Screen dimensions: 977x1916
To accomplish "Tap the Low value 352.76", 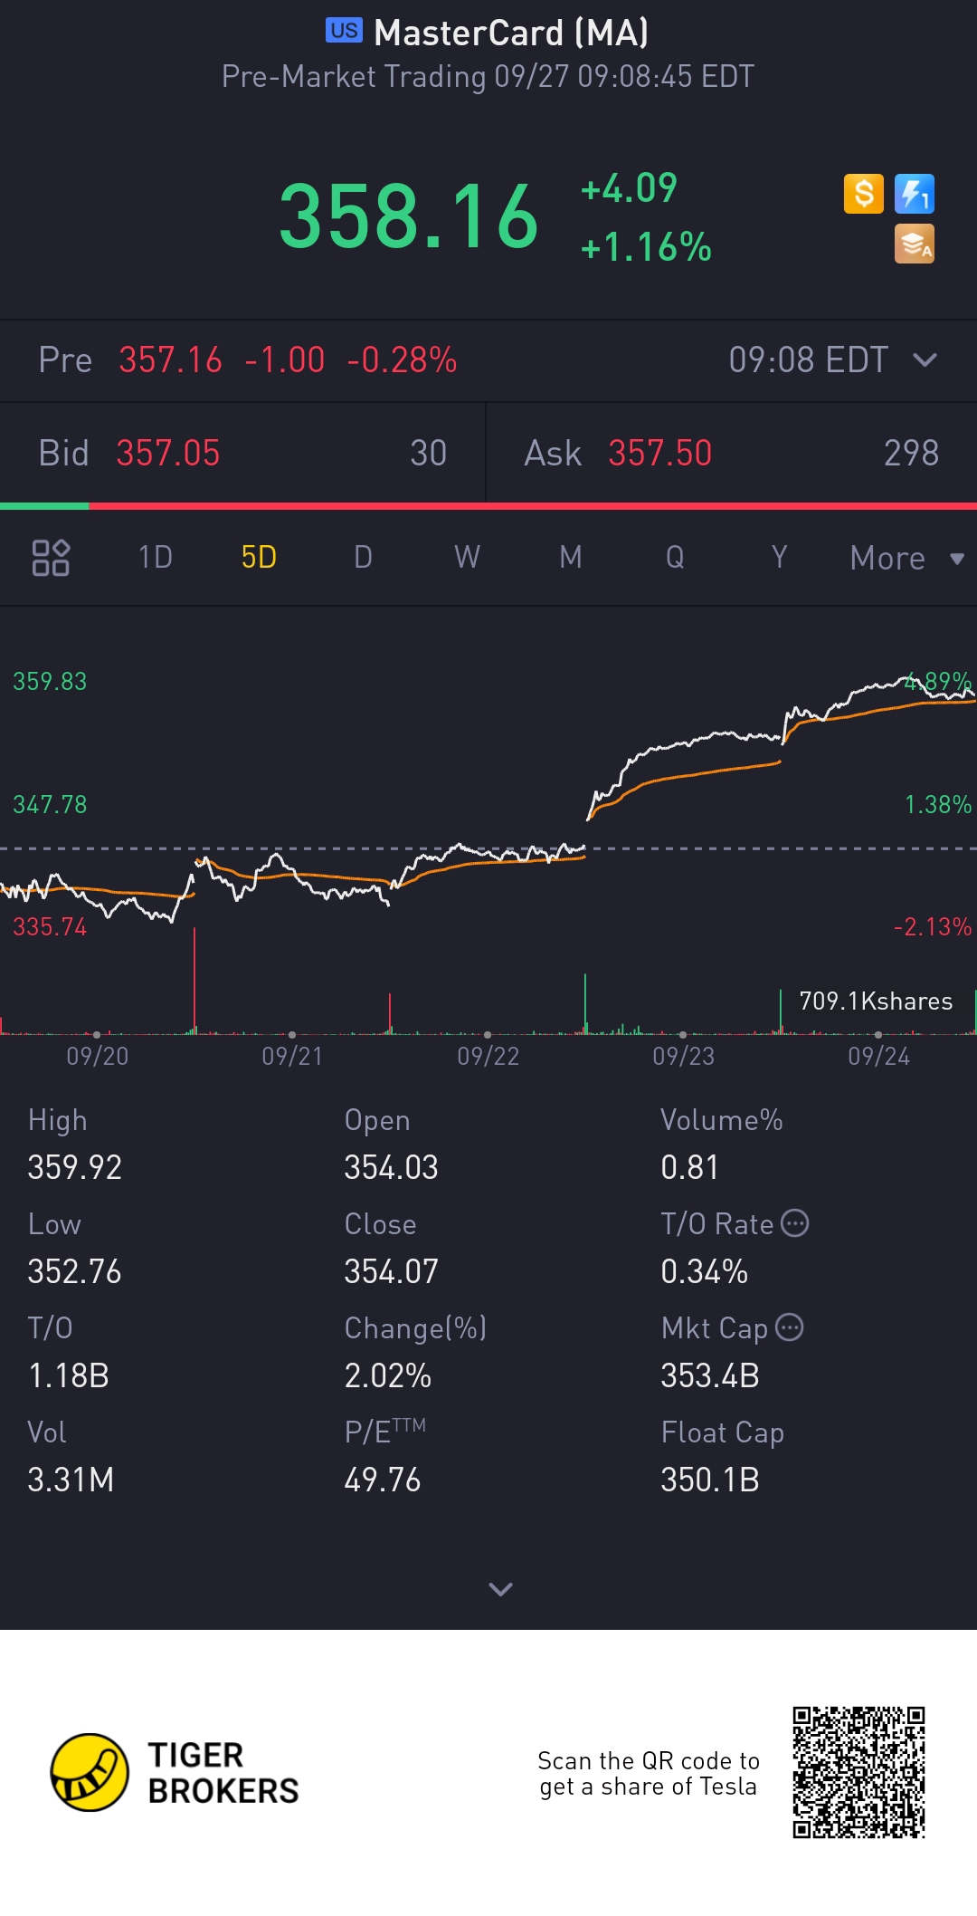I will tap(74, 1271).
